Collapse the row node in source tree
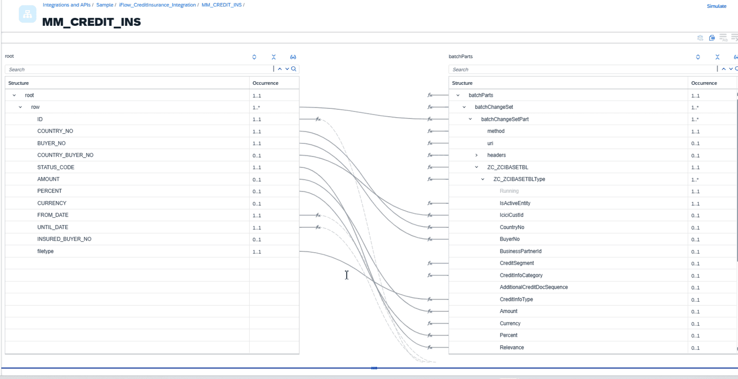This screenshot has height=379, width=738. tap(20, 107)
